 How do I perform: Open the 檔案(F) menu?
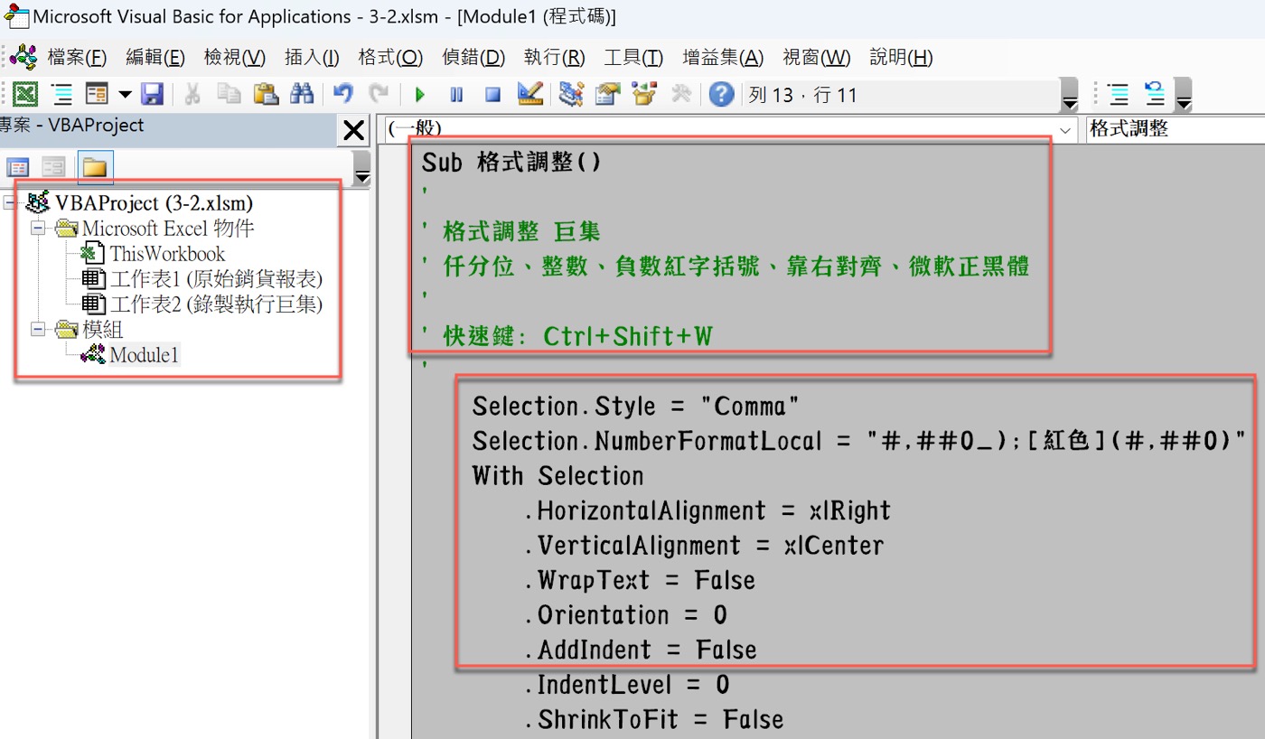[77, 58]
